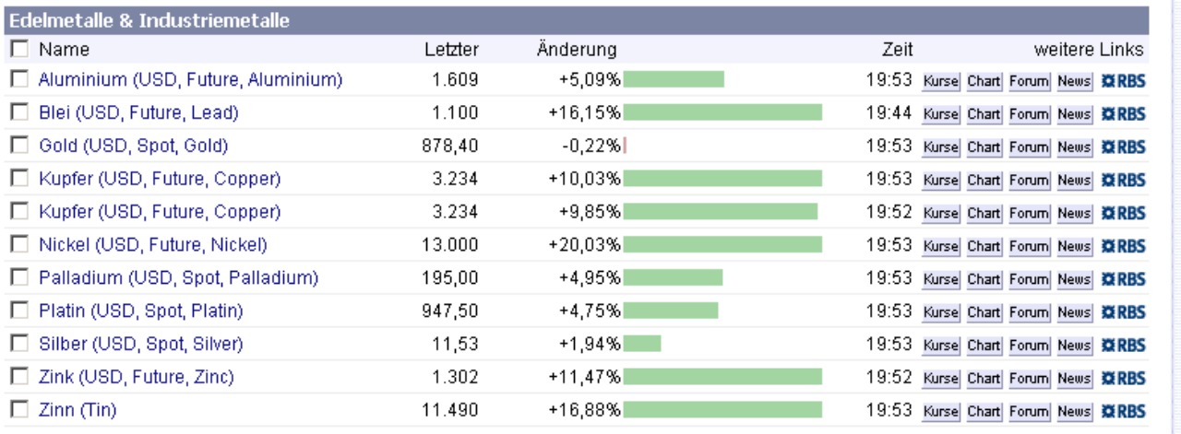Open the Gold (USD, Spot, Gold) link

[x=133, y=146]
